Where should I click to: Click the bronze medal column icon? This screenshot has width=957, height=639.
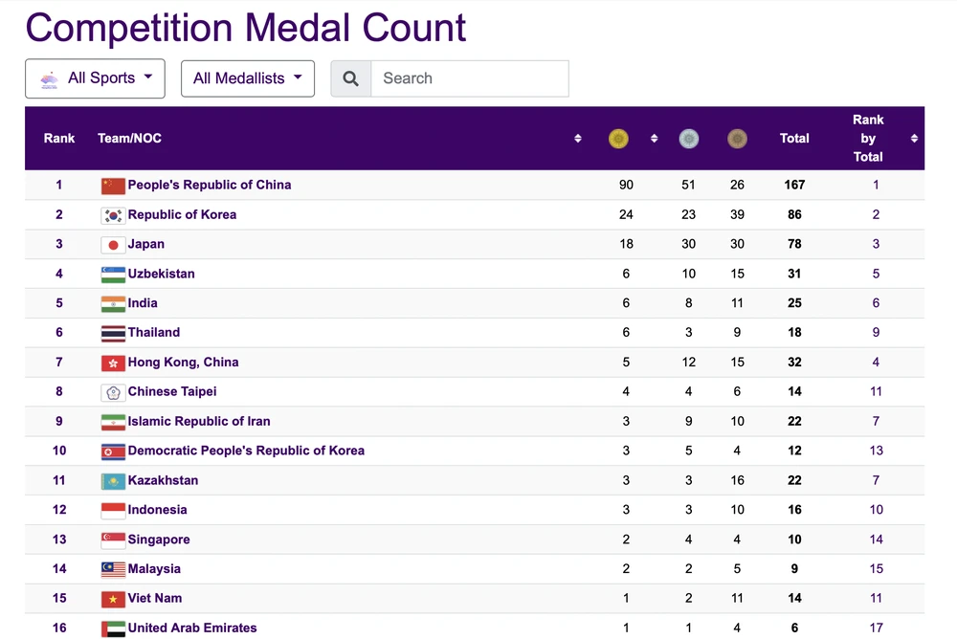point(737,139)
